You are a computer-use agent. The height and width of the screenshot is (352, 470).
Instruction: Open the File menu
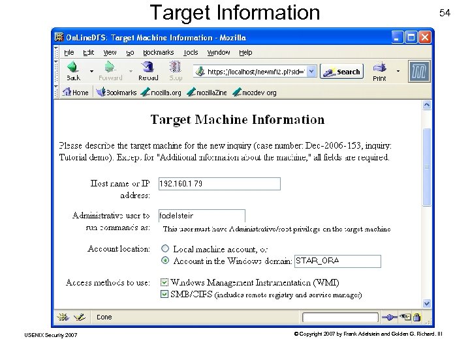tap(69, 52)
